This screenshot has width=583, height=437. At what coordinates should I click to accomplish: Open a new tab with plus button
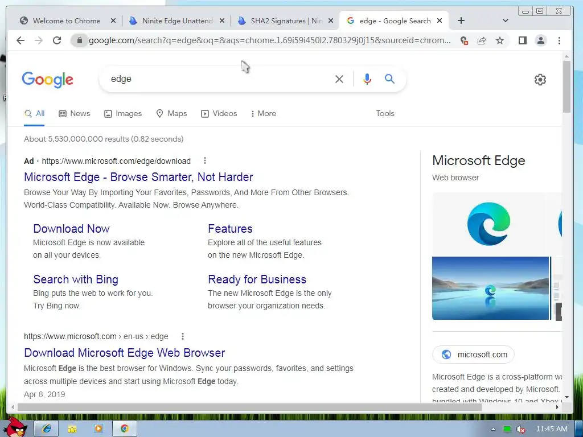click(x=461, y=21)
